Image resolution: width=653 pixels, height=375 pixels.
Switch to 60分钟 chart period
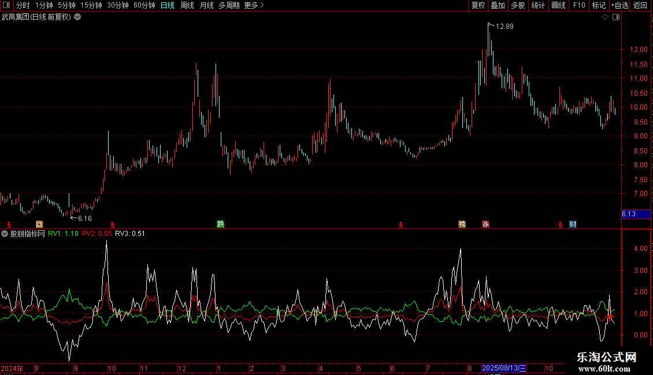pos(144,5)
